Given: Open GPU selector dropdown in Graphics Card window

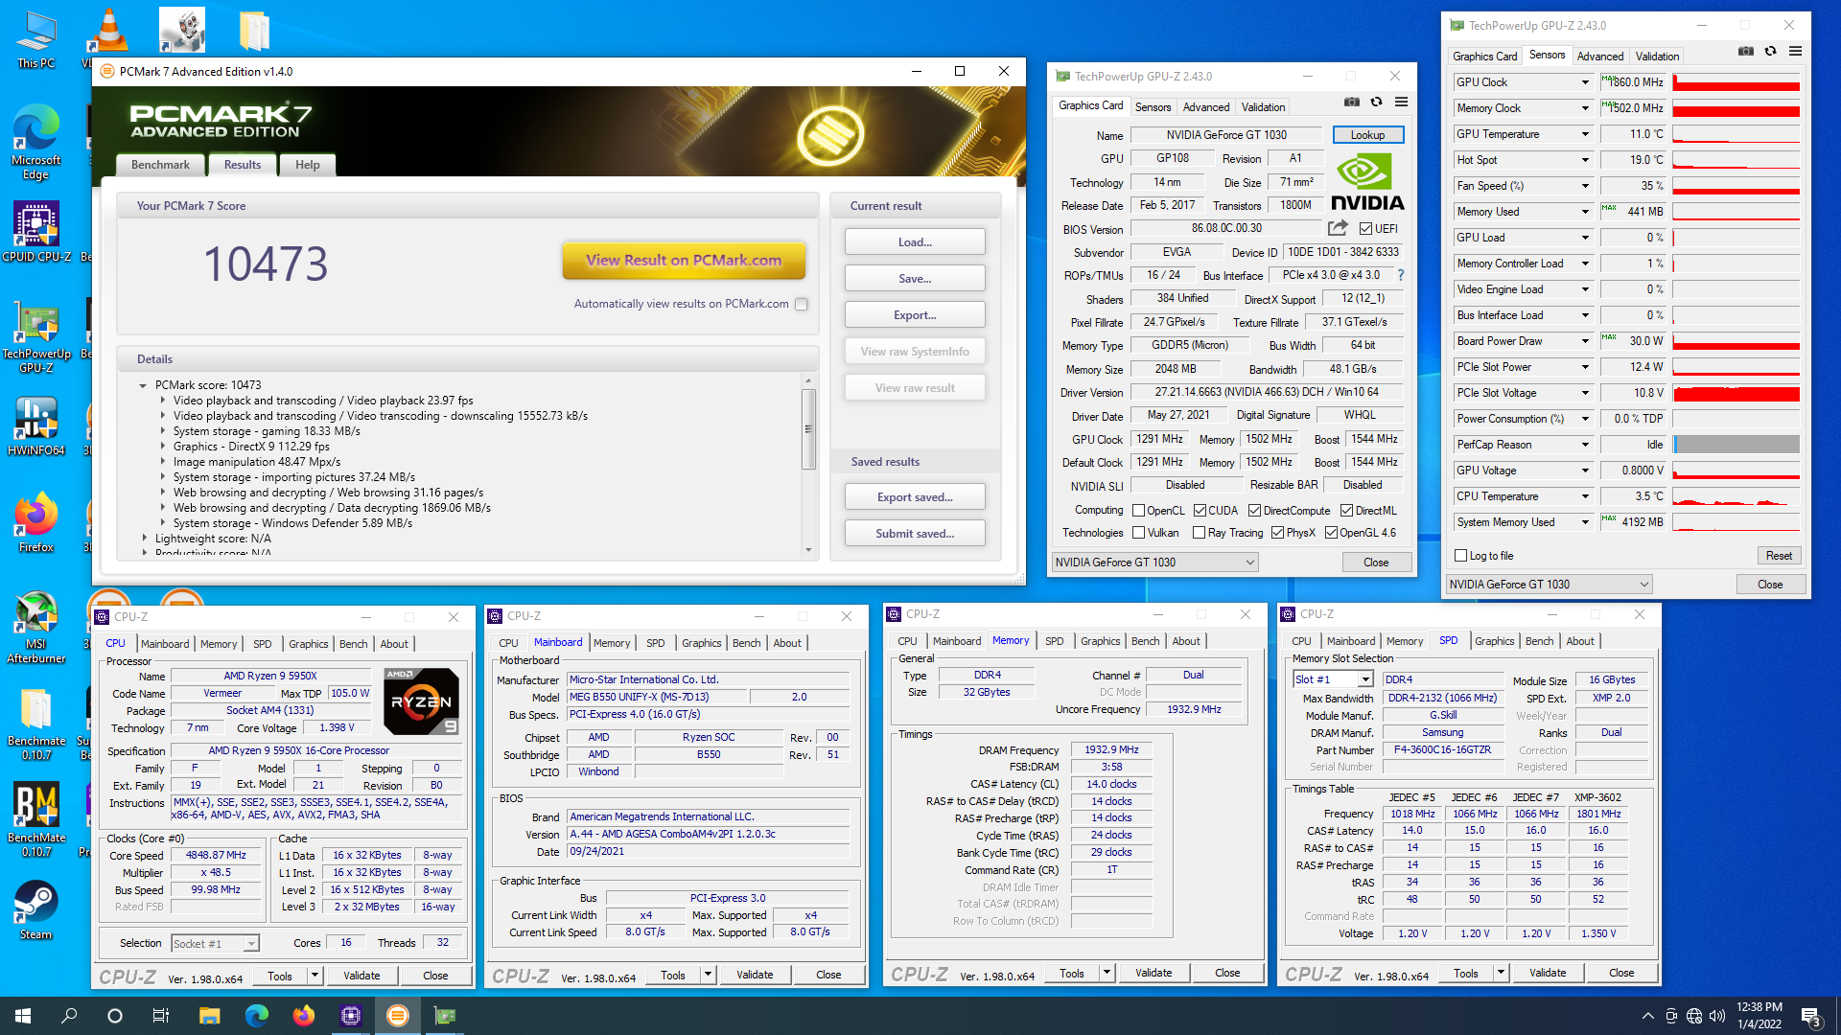Looking at the screenshot, I should pyautogui.click(x=1154, y=563).
